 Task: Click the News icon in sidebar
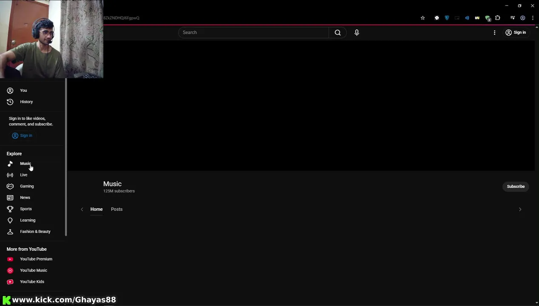pos(10,198)
